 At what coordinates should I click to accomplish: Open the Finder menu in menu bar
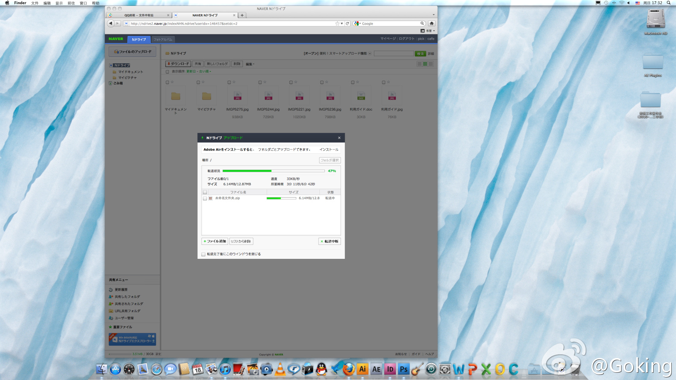point(20,3)
